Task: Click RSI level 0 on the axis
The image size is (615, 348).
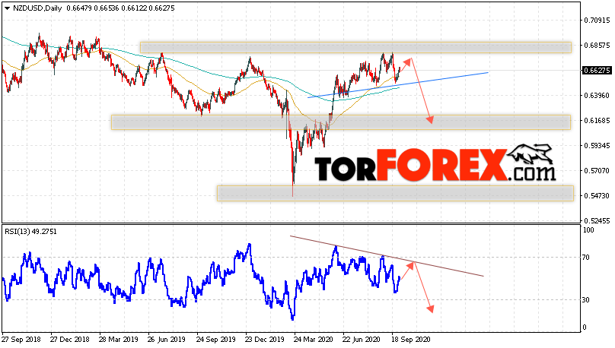Action: point(585,327)
